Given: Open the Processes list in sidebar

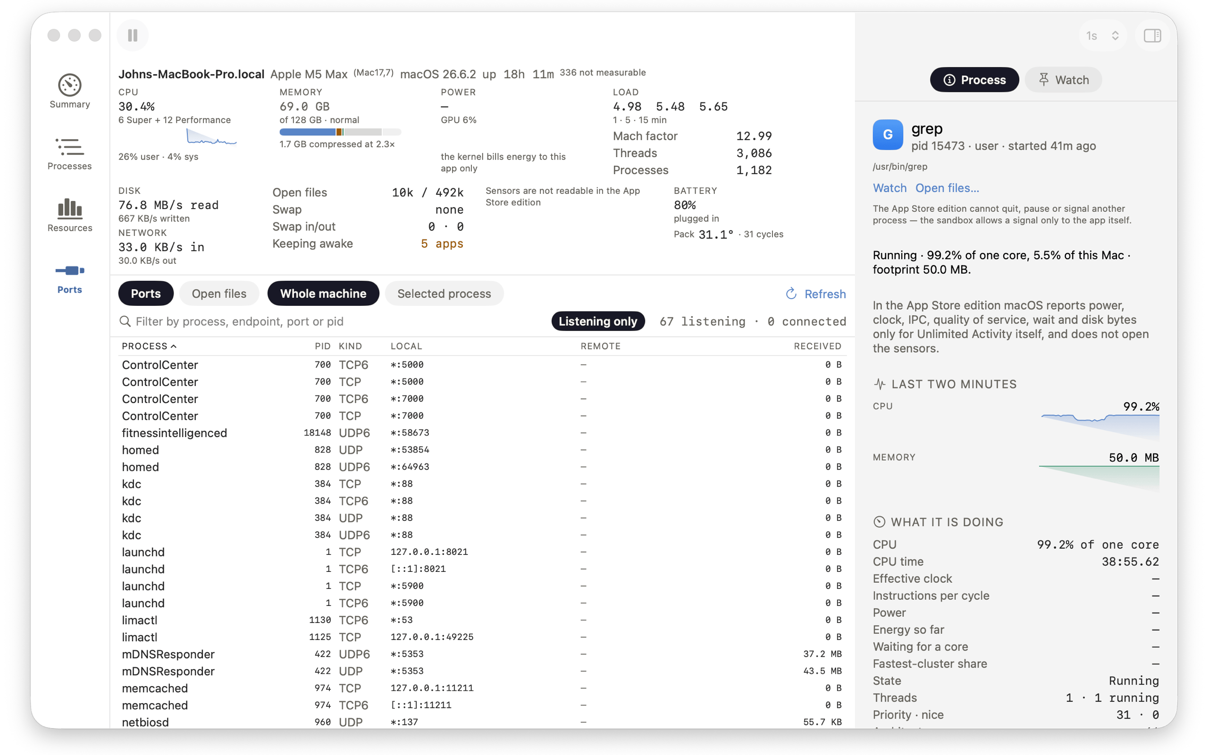Looking at the screenshot, I should 70,154.
